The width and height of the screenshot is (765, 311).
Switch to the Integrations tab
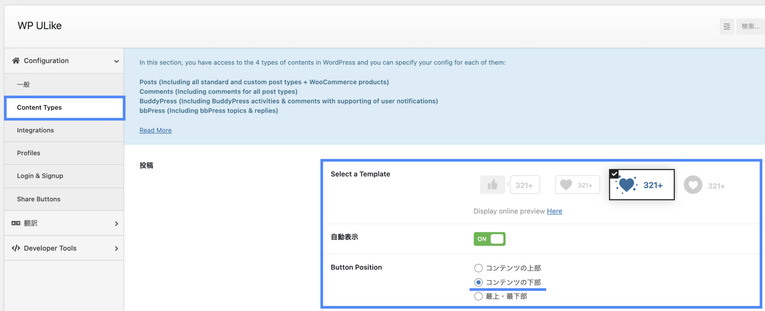point(35,130)
